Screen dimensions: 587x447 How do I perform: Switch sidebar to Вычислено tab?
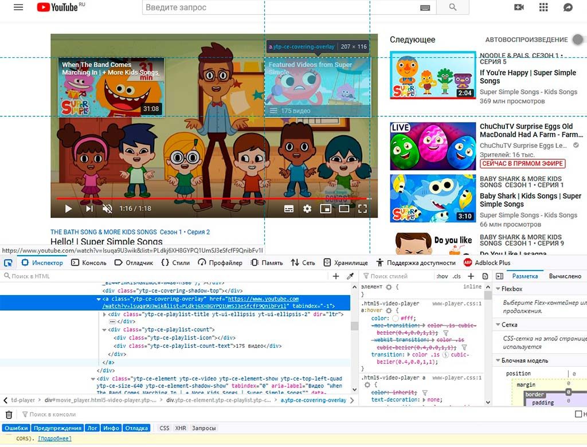tap(565, 276)
